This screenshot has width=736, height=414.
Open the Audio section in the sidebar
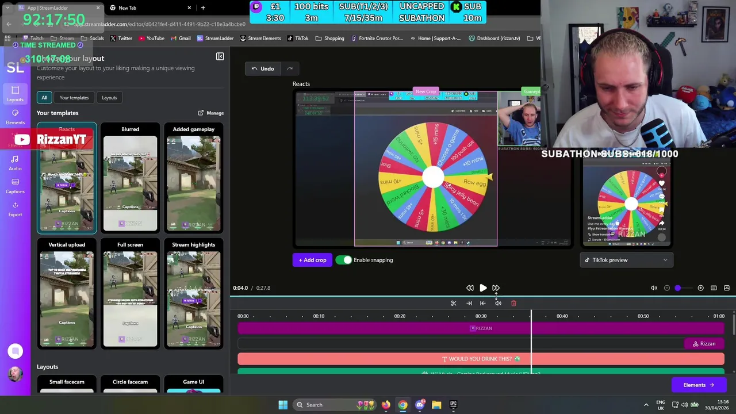(x=15, y=163)
